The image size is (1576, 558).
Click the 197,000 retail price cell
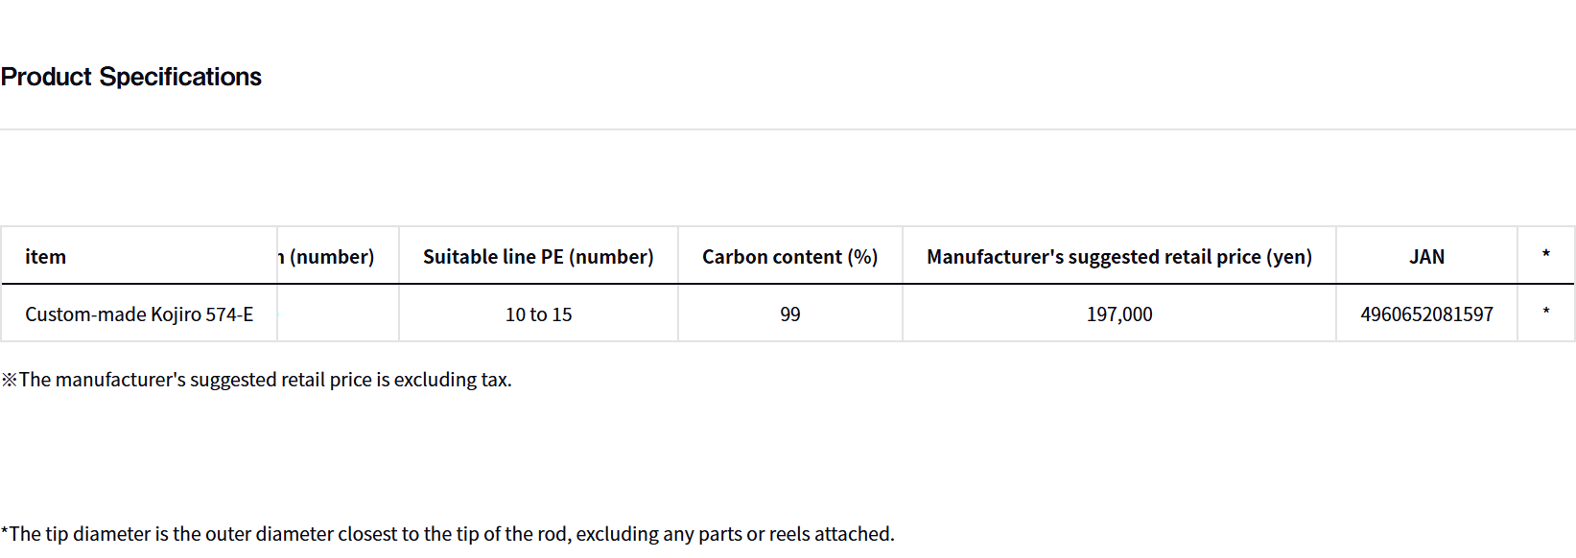(x=1118, y=314)
